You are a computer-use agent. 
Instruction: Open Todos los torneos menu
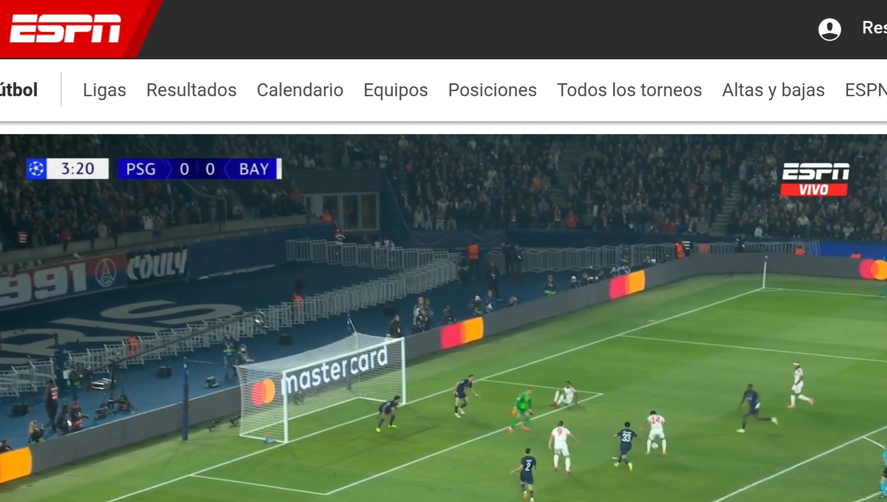[x=629, y=90]
